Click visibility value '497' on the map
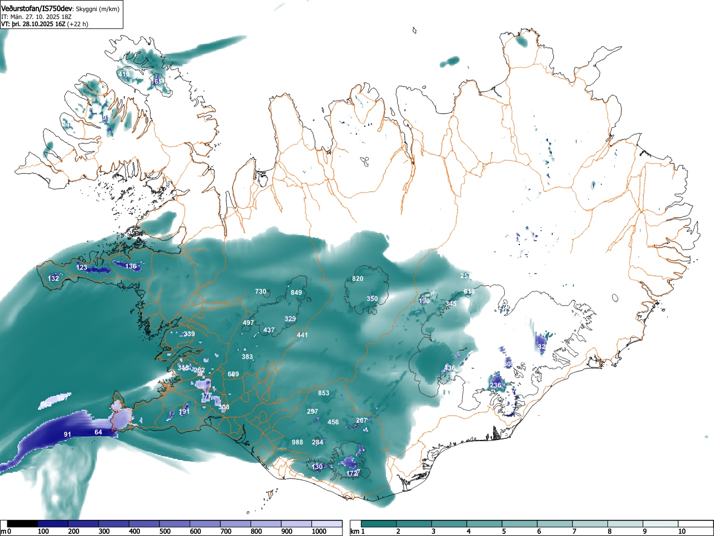Viewport: 714px width, 536px height. click(248, 323)
